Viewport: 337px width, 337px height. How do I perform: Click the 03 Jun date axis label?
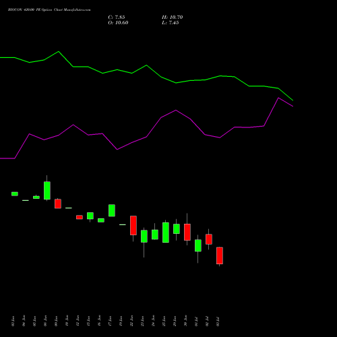(13, 321)
